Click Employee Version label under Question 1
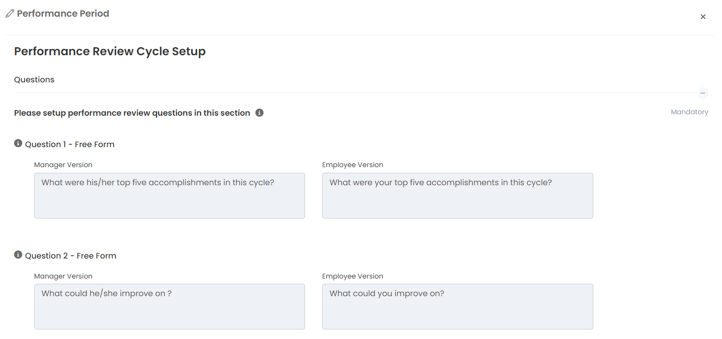 [352, 165]
